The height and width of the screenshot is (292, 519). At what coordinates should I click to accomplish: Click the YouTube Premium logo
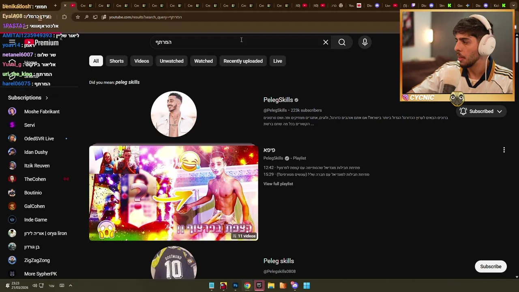[x=41, y=43]
